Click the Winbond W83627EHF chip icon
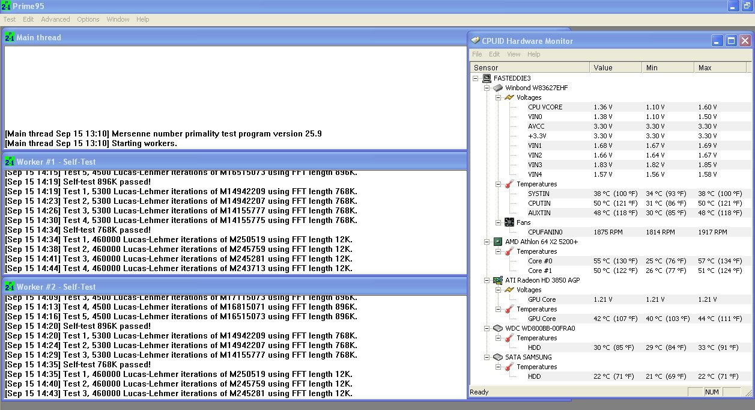The width and height of the screenshot is (755, 410). [x=498, y=88]
